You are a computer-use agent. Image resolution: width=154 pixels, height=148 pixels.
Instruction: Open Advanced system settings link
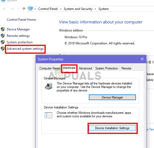tap(25, 49)
